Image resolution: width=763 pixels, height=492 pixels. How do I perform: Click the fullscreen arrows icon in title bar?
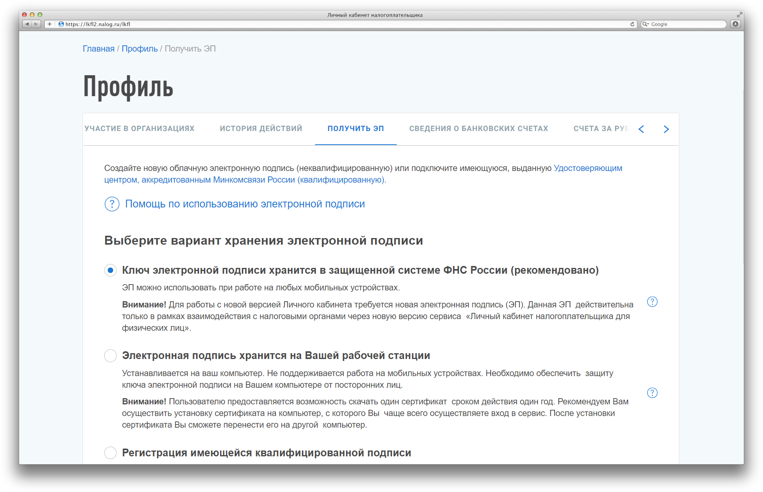tap(739, 15)
